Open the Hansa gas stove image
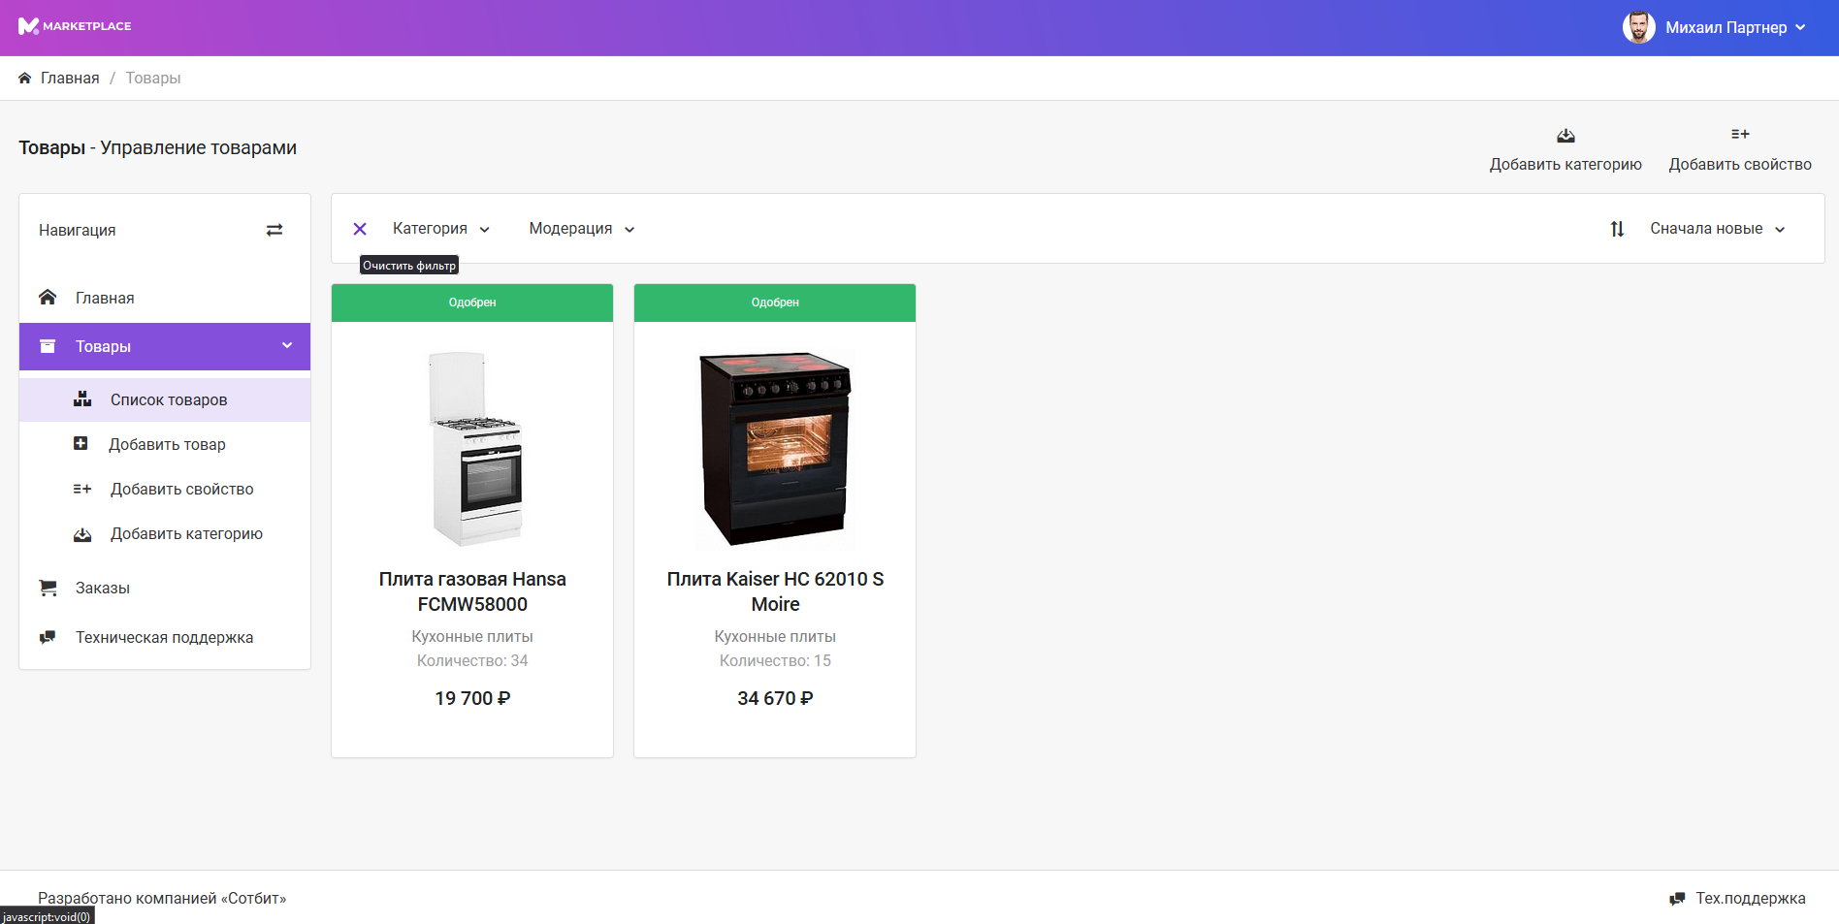 pyautogui.click(x=476, y=449)
